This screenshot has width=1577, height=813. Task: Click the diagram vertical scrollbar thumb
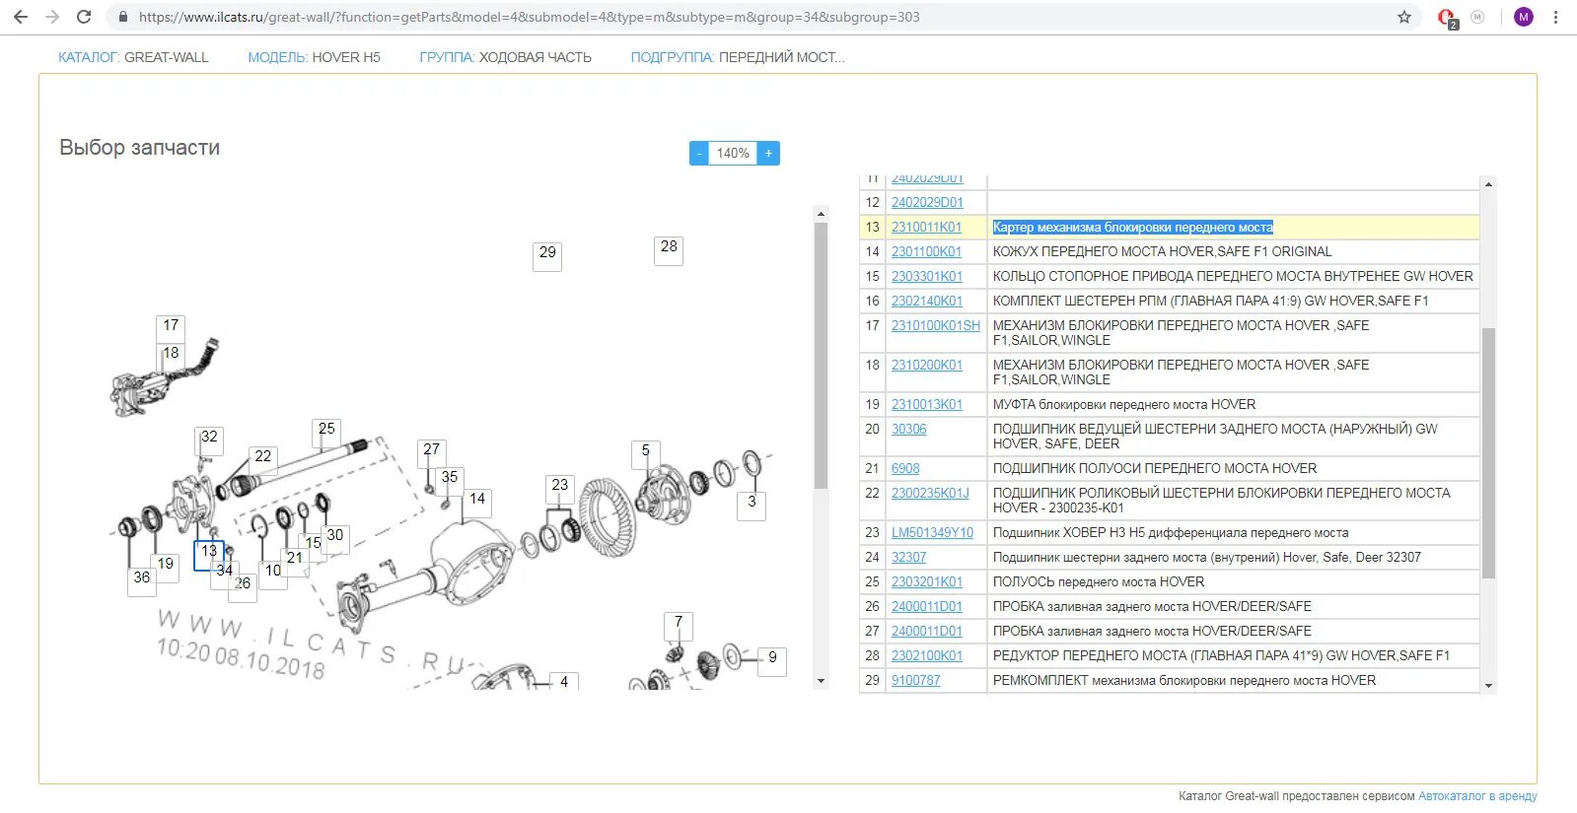pyautogui.click(x=821, y=355)
